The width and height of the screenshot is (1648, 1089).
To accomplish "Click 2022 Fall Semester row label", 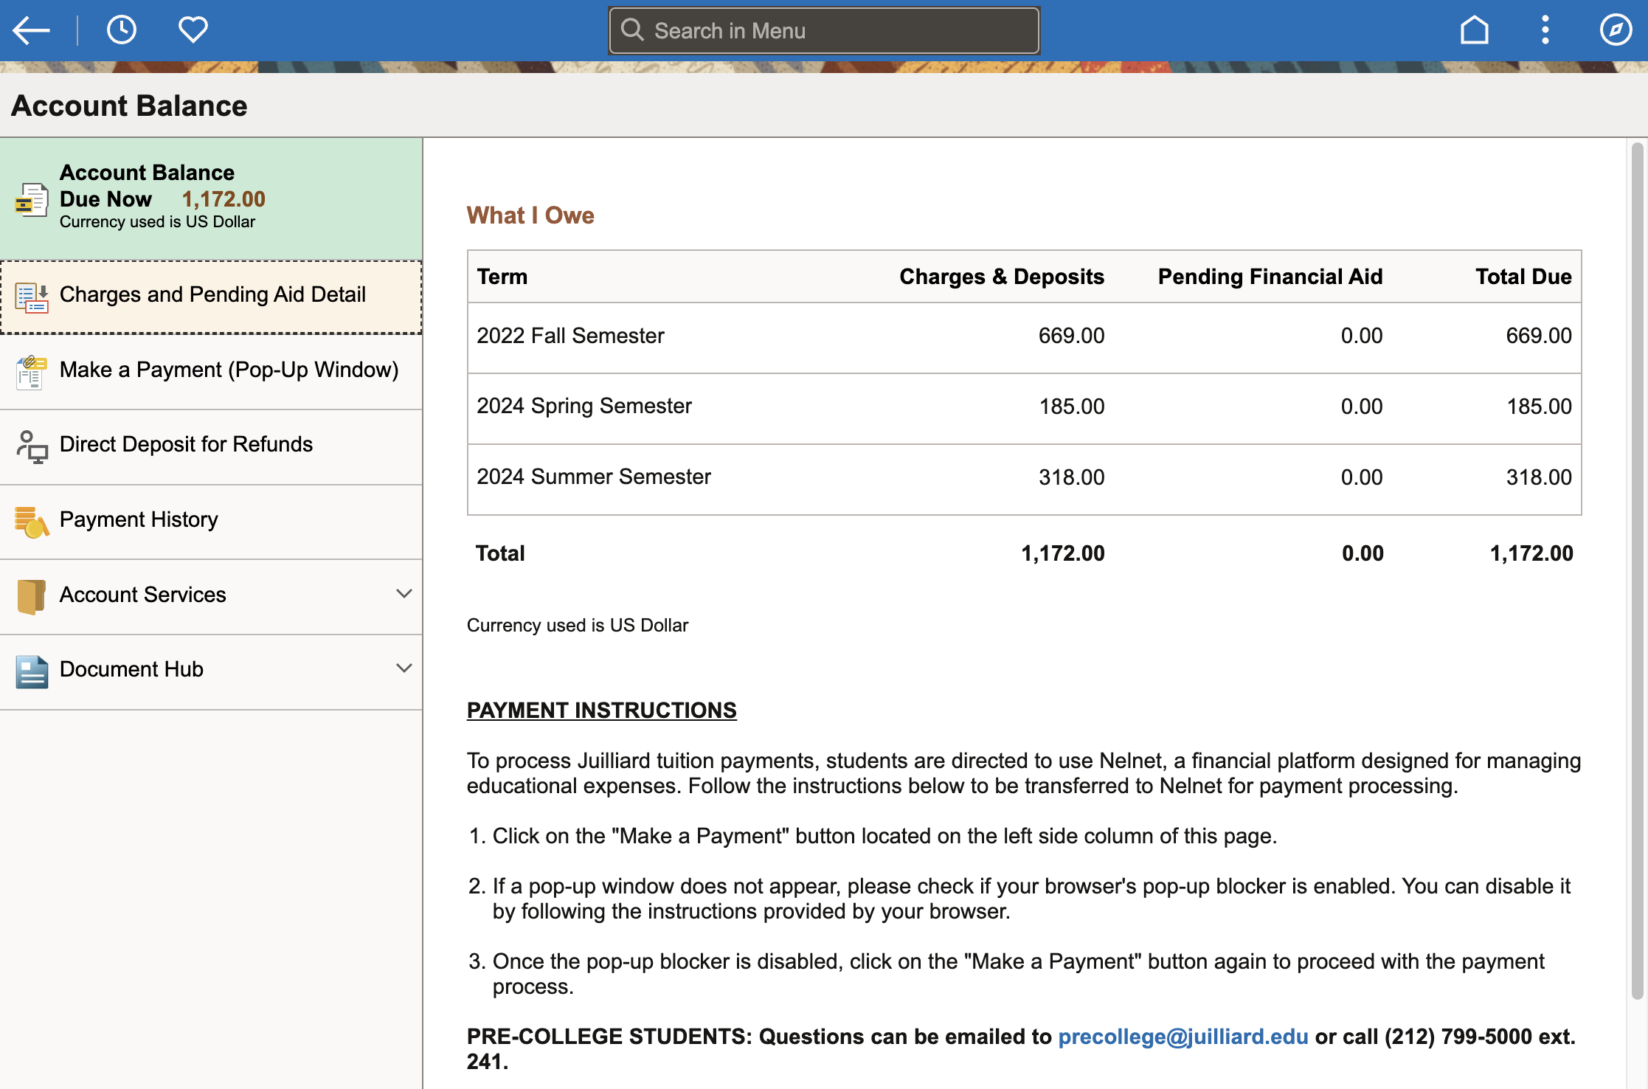I will click(x=570, y=336).
